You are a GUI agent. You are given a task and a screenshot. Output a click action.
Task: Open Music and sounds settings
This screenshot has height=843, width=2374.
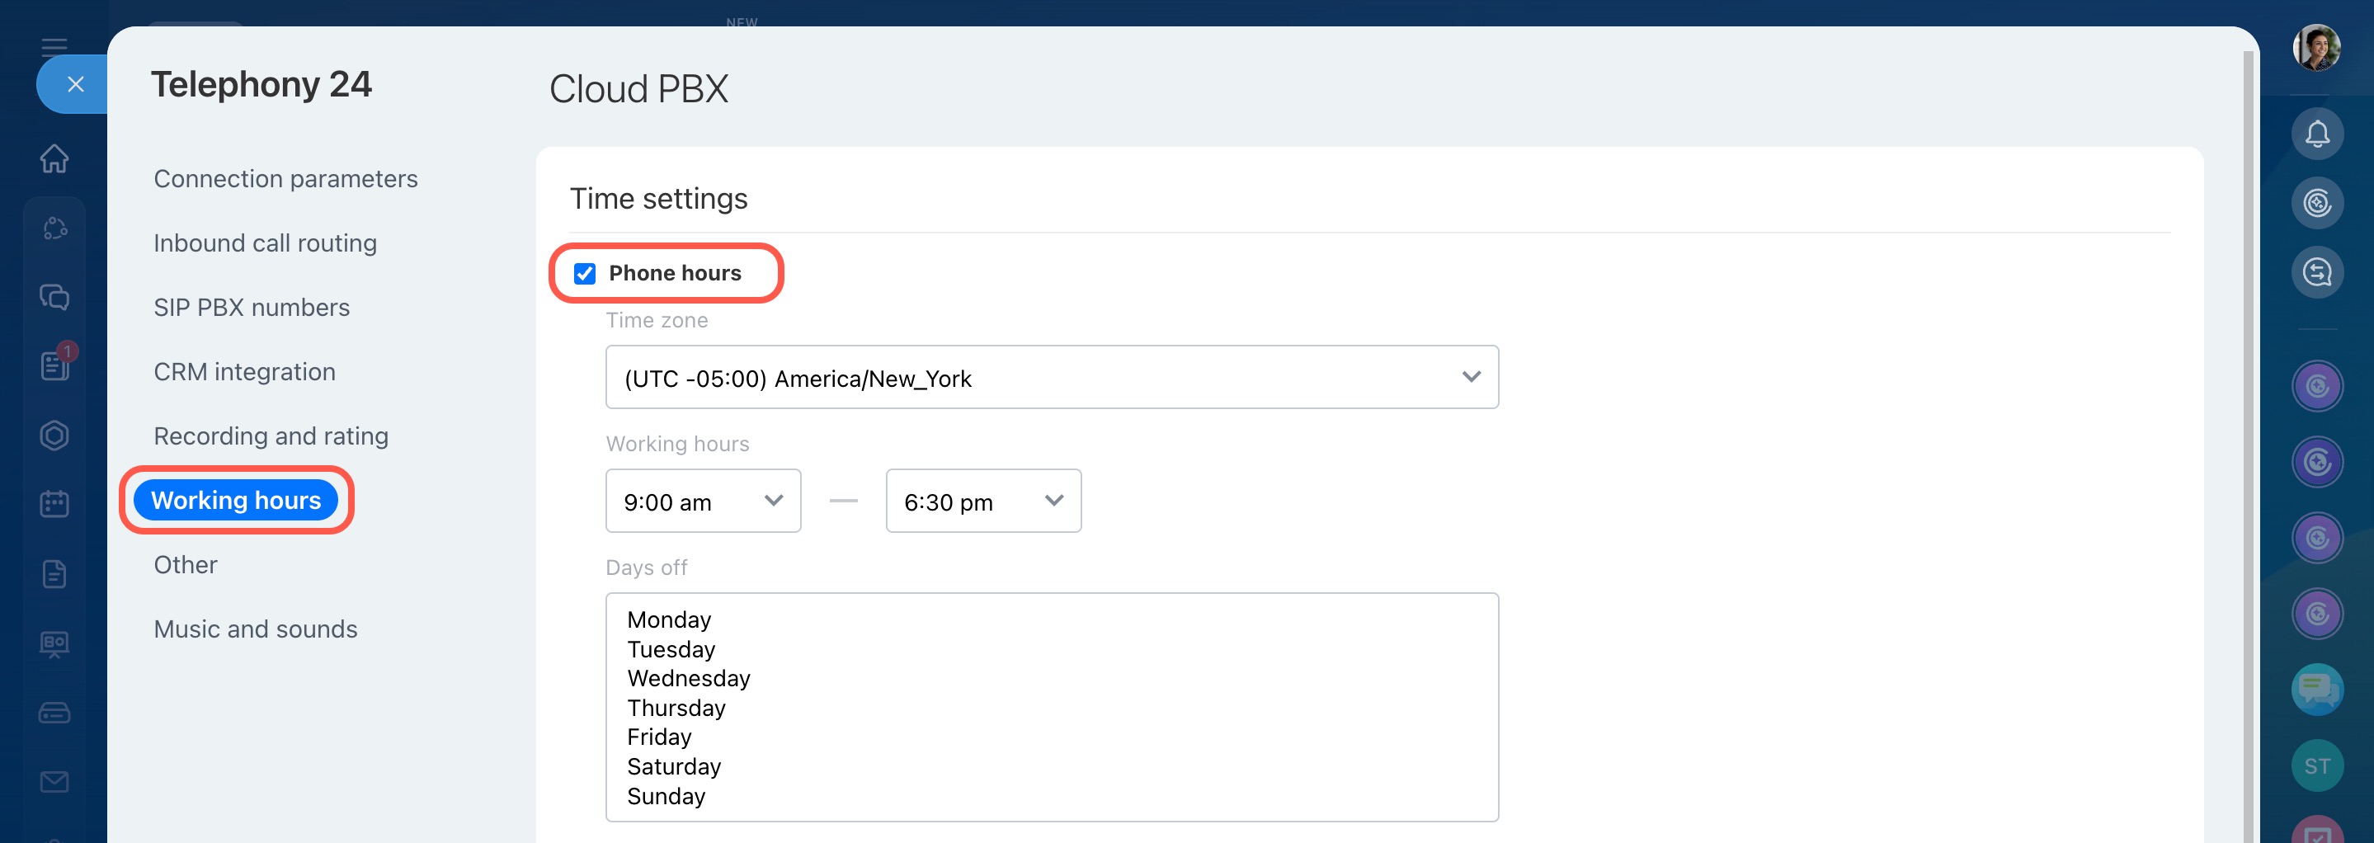tap(255, 629)
